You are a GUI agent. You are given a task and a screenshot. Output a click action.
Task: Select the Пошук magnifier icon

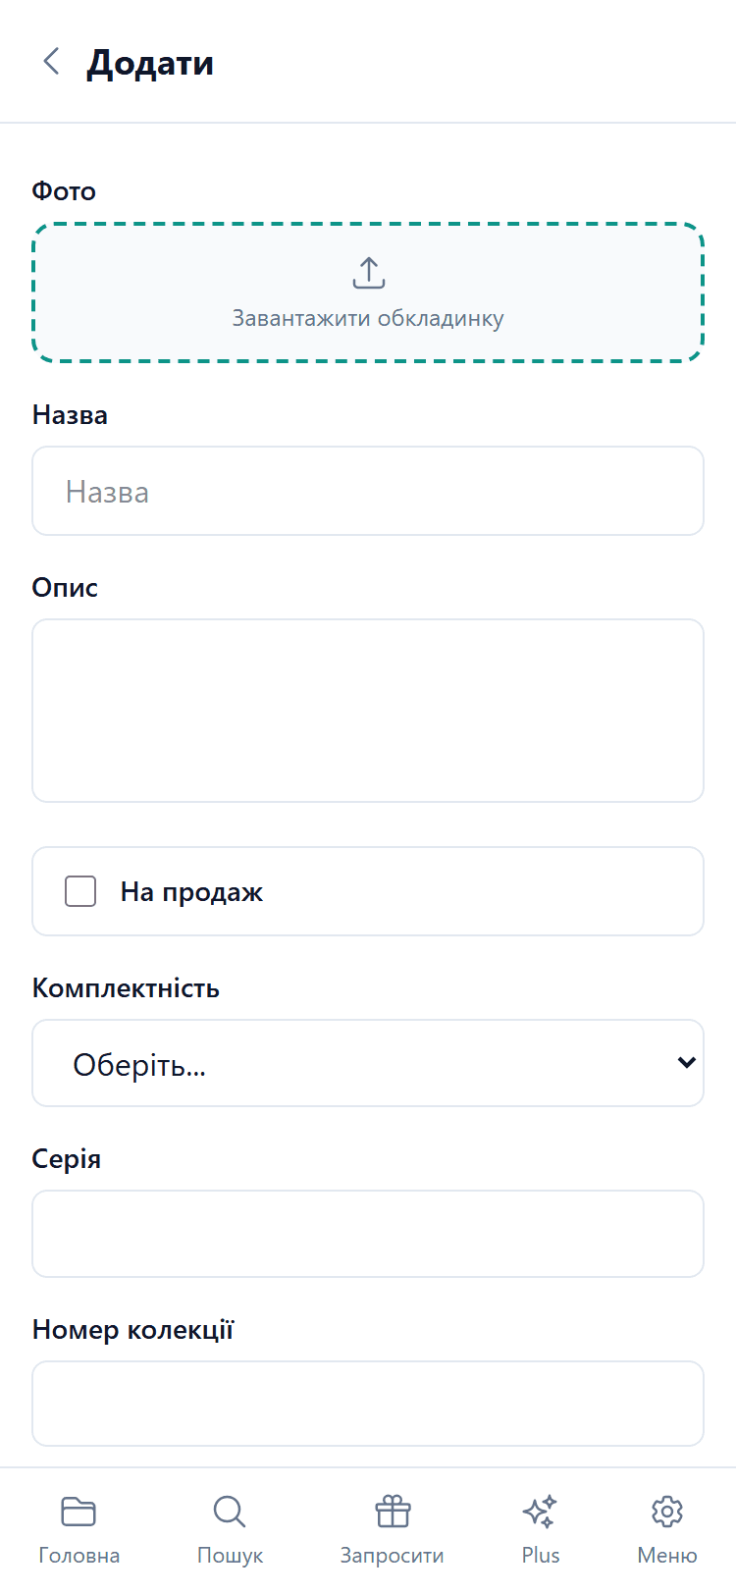click(x=229, y=1513)
